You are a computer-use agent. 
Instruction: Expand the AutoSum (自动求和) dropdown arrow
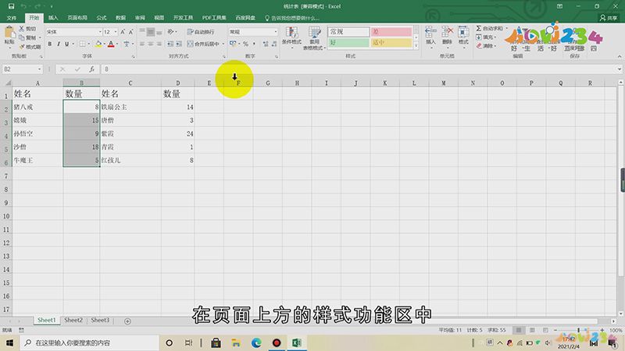506,28
